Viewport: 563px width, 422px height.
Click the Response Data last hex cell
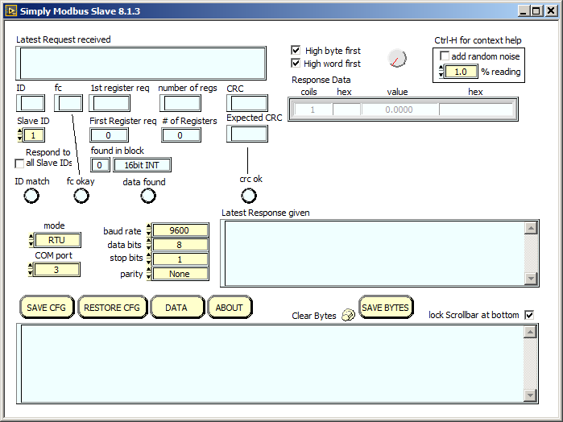[x=476, y=110]
